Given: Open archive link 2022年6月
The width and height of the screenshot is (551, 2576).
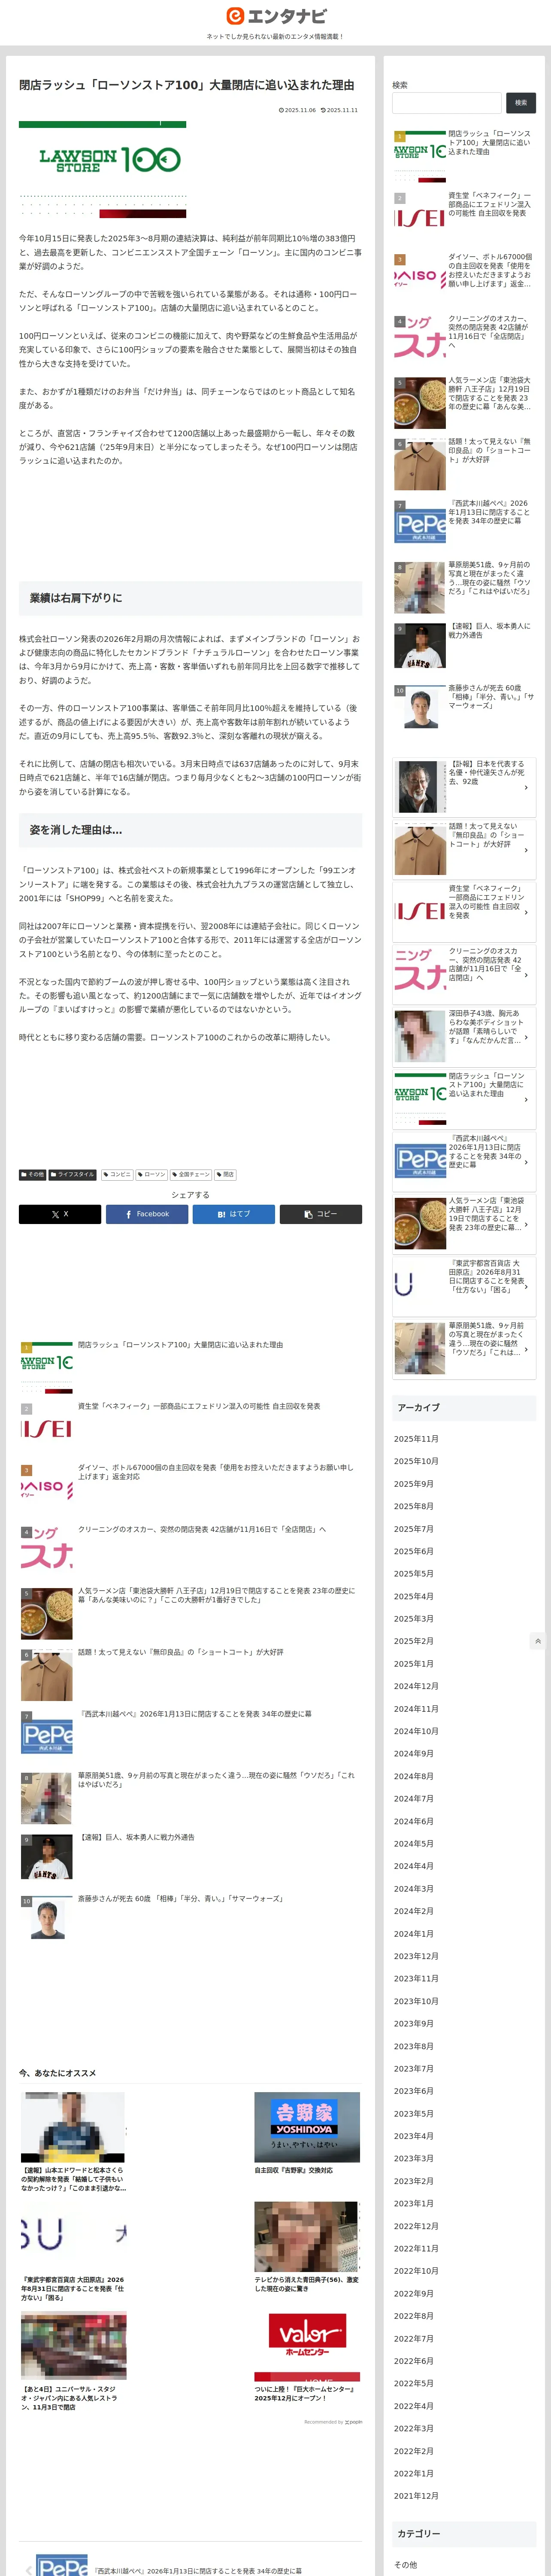Looking at the screenshot, I should tap(414, 2361).
